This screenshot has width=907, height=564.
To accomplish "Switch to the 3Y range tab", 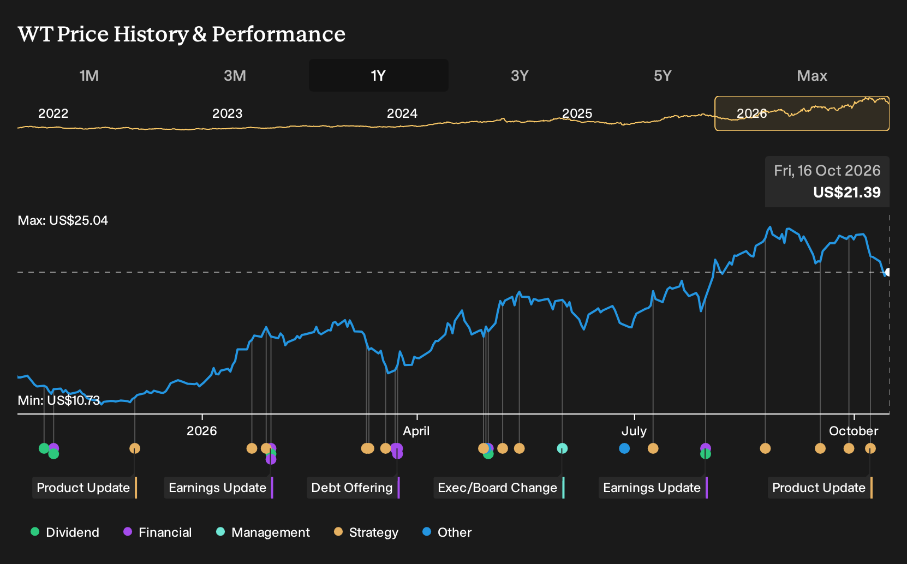I will click(x=520, y=75).
